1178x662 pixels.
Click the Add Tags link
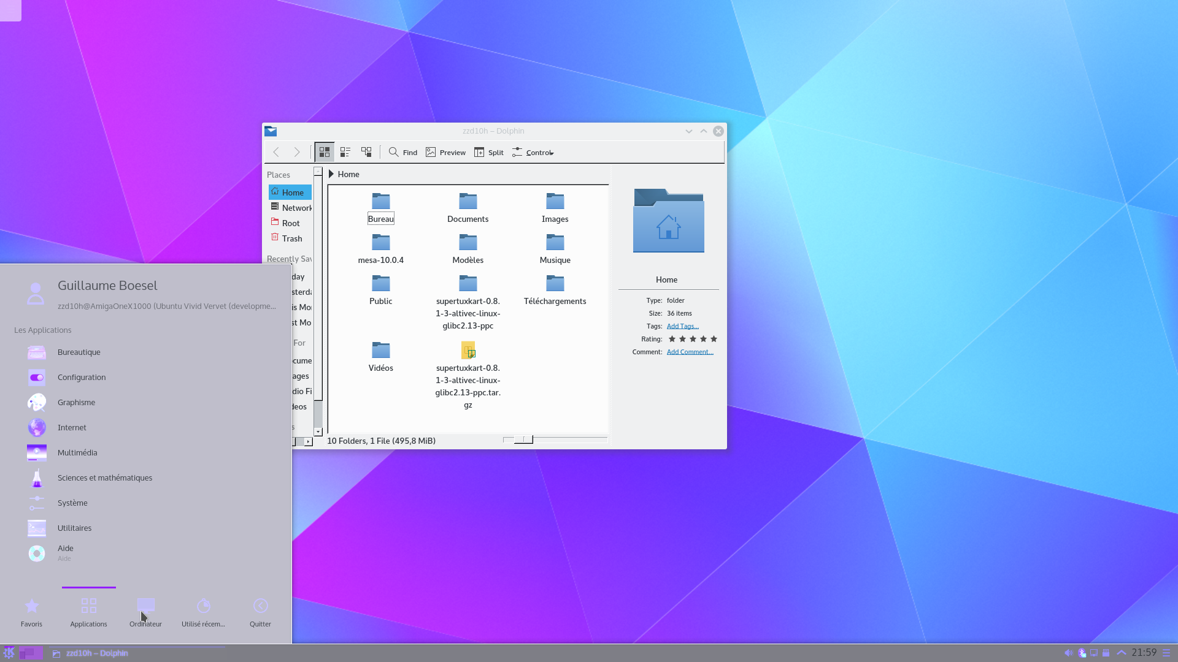pyautogui.click(x=682, y=326)
